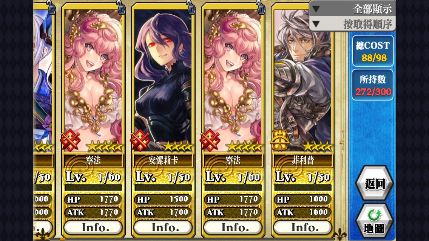Toggle lock icon above second 寧法 card

[x=260, y=7]
